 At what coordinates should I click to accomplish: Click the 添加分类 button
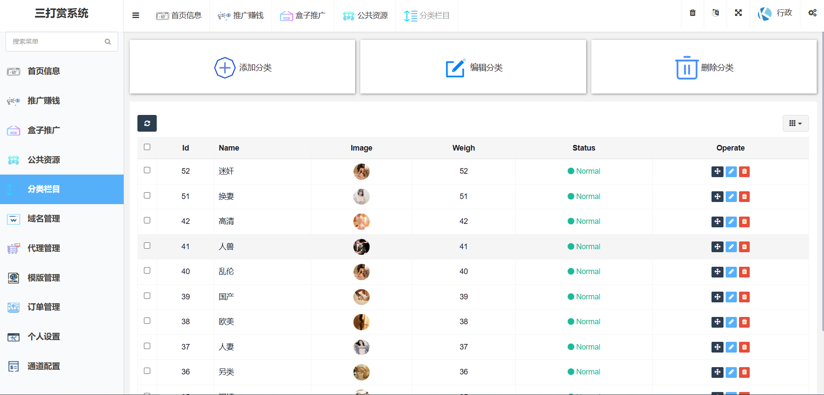pyautogui.click(x=243, y=67)
